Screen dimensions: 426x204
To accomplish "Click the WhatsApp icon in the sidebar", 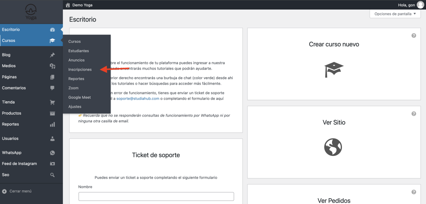I will point(52,153).
